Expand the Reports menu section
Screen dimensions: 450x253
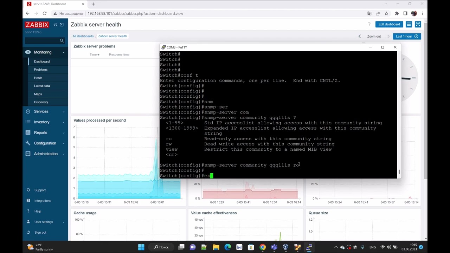pos(45,132)
